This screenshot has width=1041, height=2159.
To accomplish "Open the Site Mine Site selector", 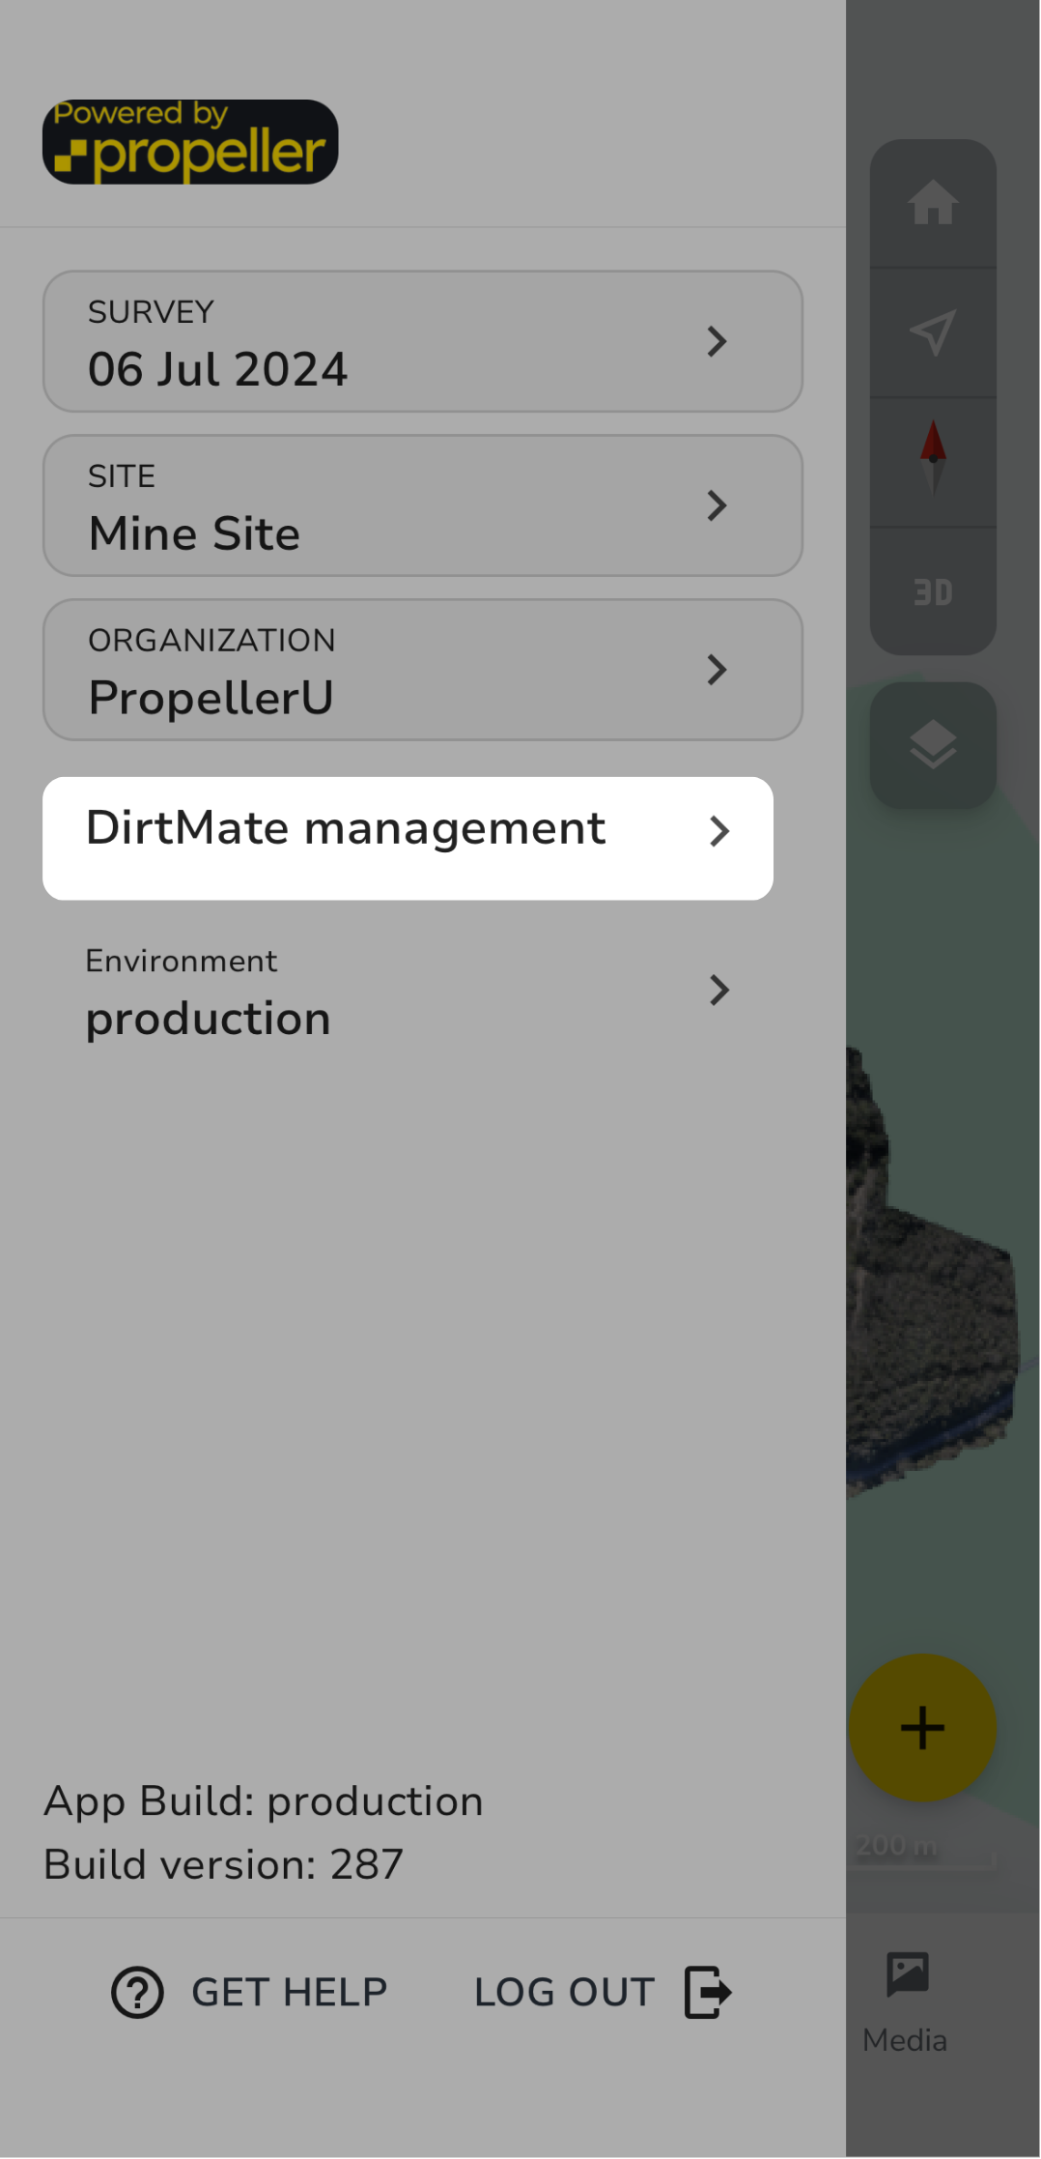I will [423, 505].
